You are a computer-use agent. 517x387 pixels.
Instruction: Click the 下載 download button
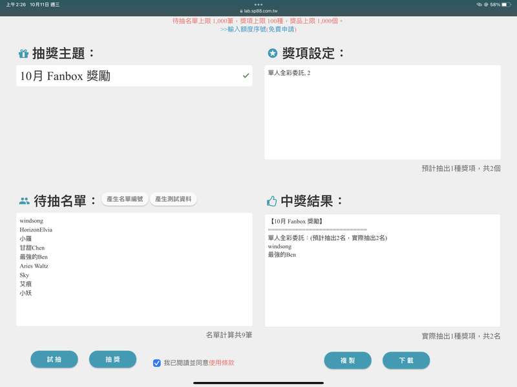point(406,361)
